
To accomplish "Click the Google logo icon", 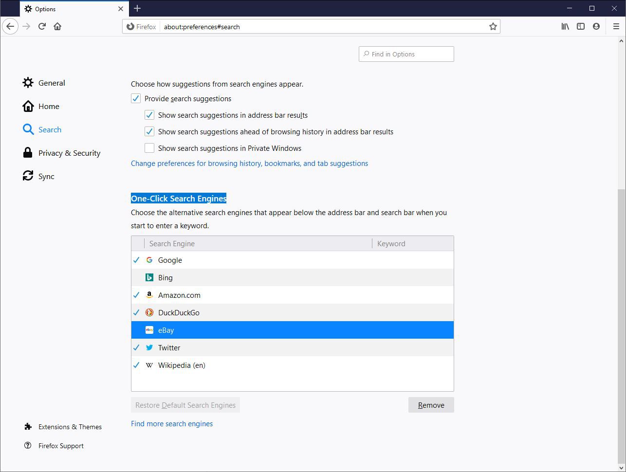I will pyautogui.click(x=149, y=260).
